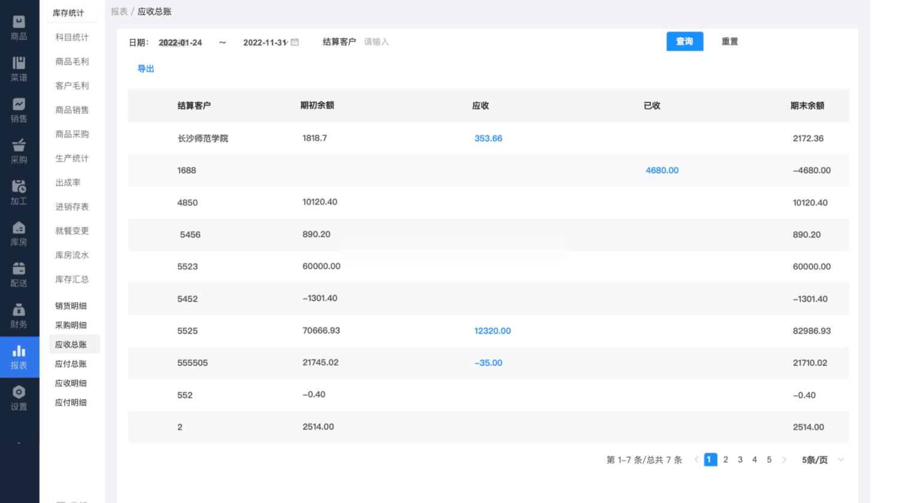This screenshot has width=908, height=503.
Task: Open 库房流水 report
Action: (72, 255)
